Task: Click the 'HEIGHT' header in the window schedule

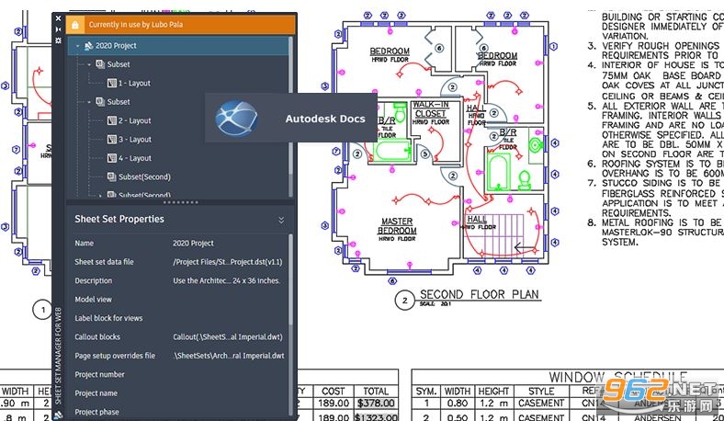Action: point(493,392)
